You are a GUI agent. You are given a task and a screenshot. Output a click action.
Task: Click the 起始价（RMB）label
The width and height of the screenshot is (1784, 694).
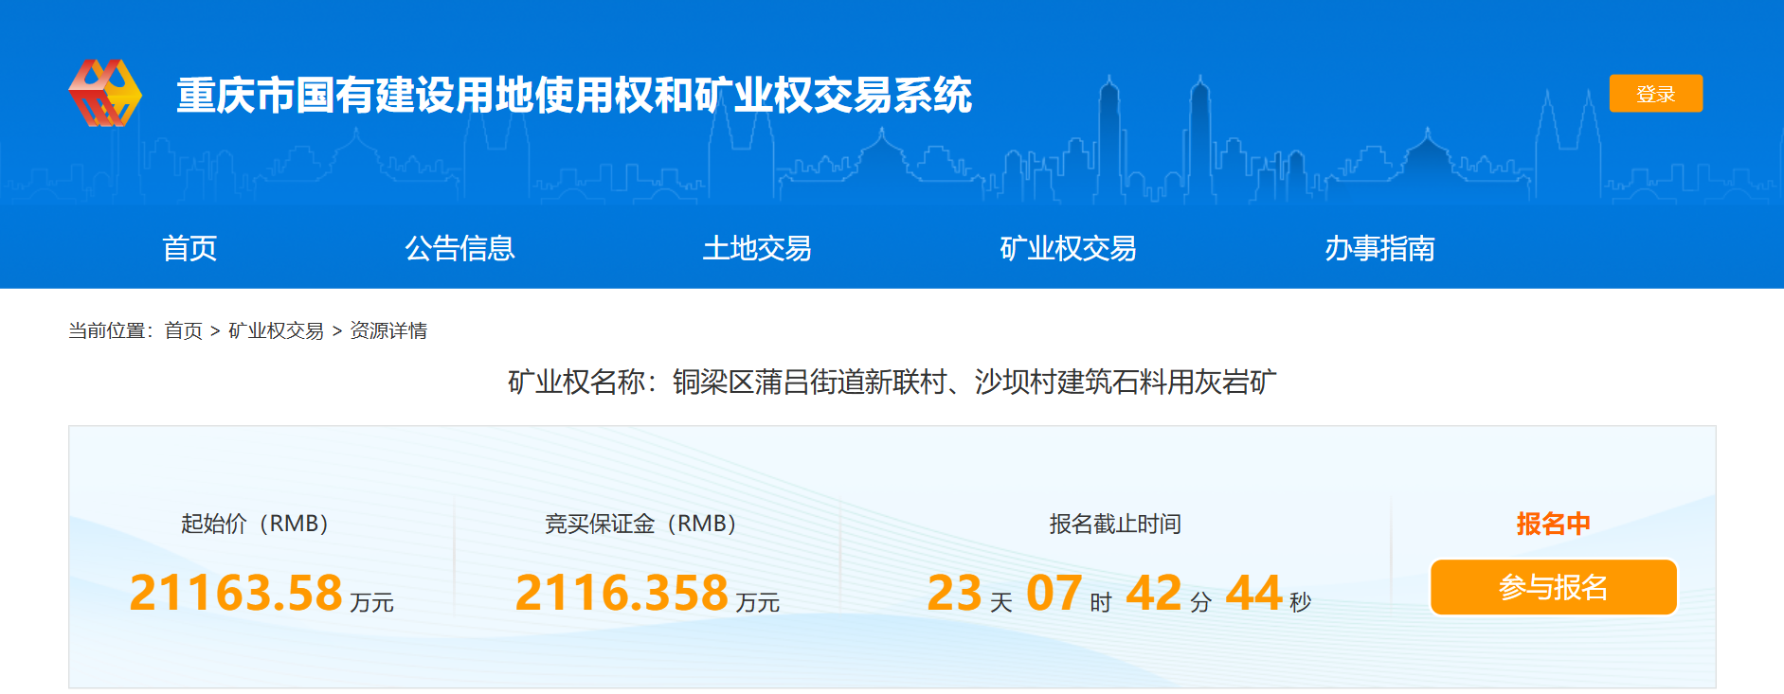point(255,524)
